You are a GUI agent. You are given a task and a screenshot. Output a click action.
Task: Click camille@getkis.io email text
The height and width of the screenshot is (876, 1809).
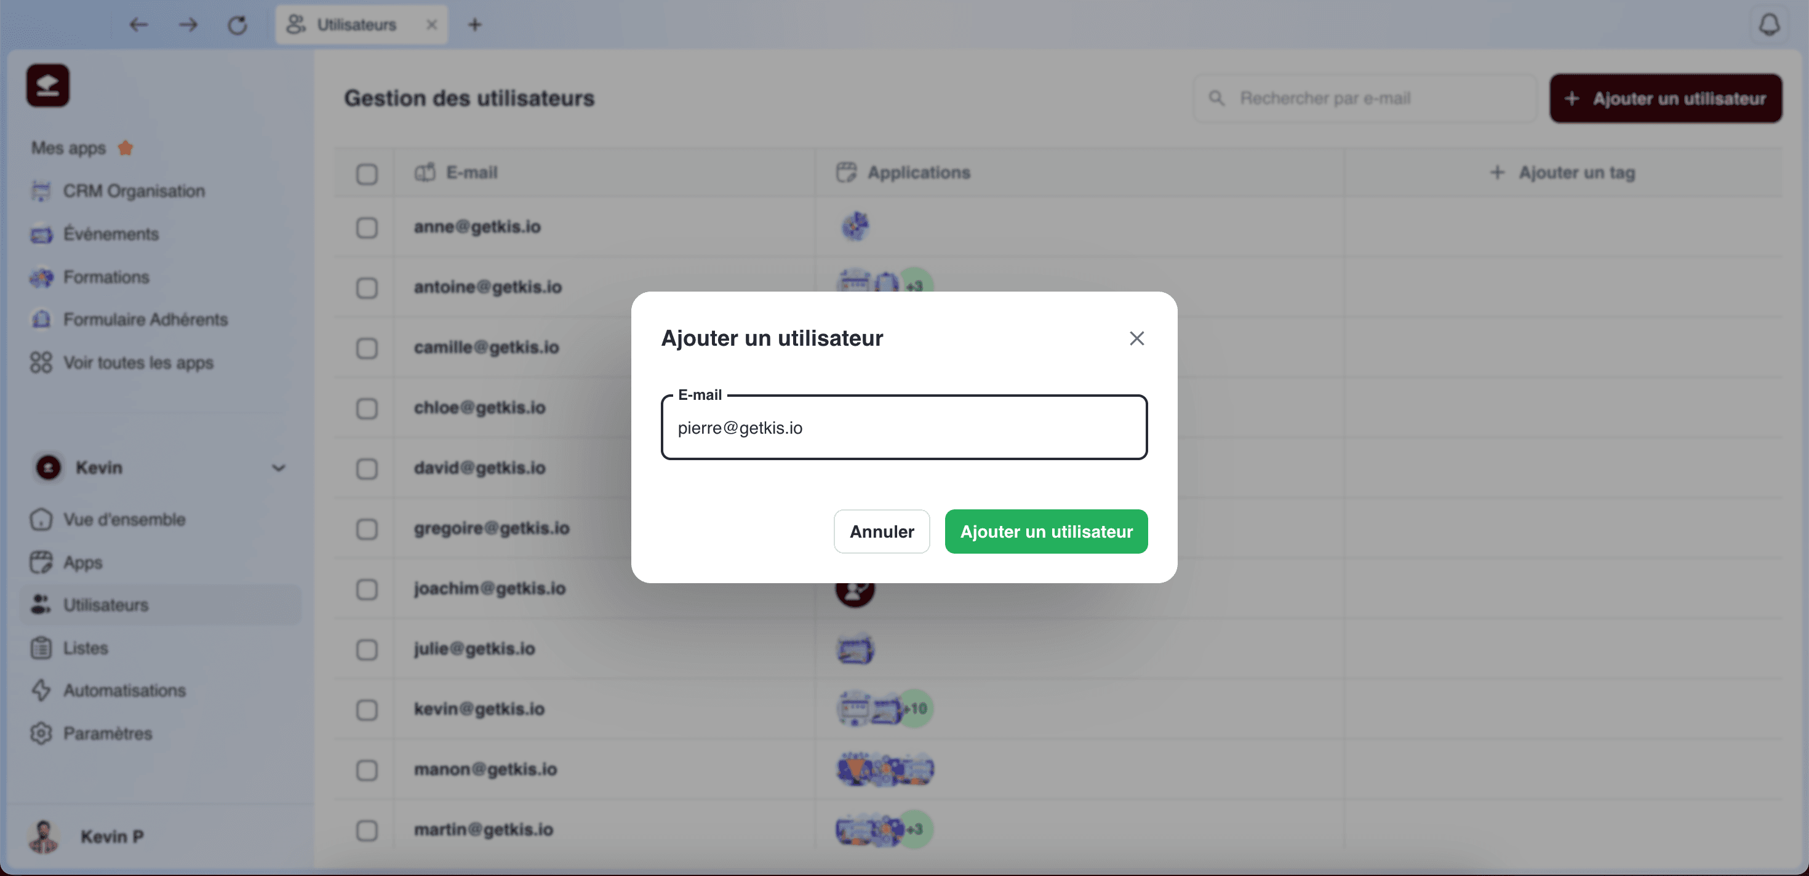486,348
